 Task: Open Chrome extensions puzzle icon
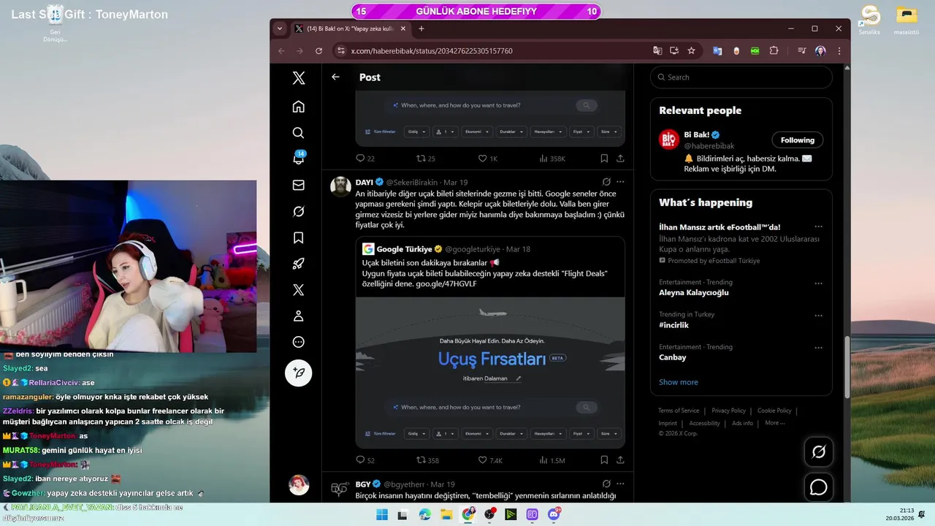point(774,51)
